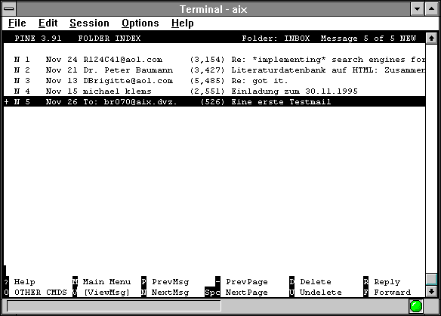Image resolution: width=441 pixels, height=316 pixels.
Task: Click the Forward command key F
Action: [x=365, y=292]
